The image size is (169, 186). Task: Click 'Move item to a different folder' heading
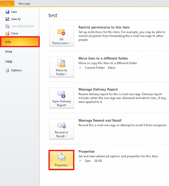(103, 58)
